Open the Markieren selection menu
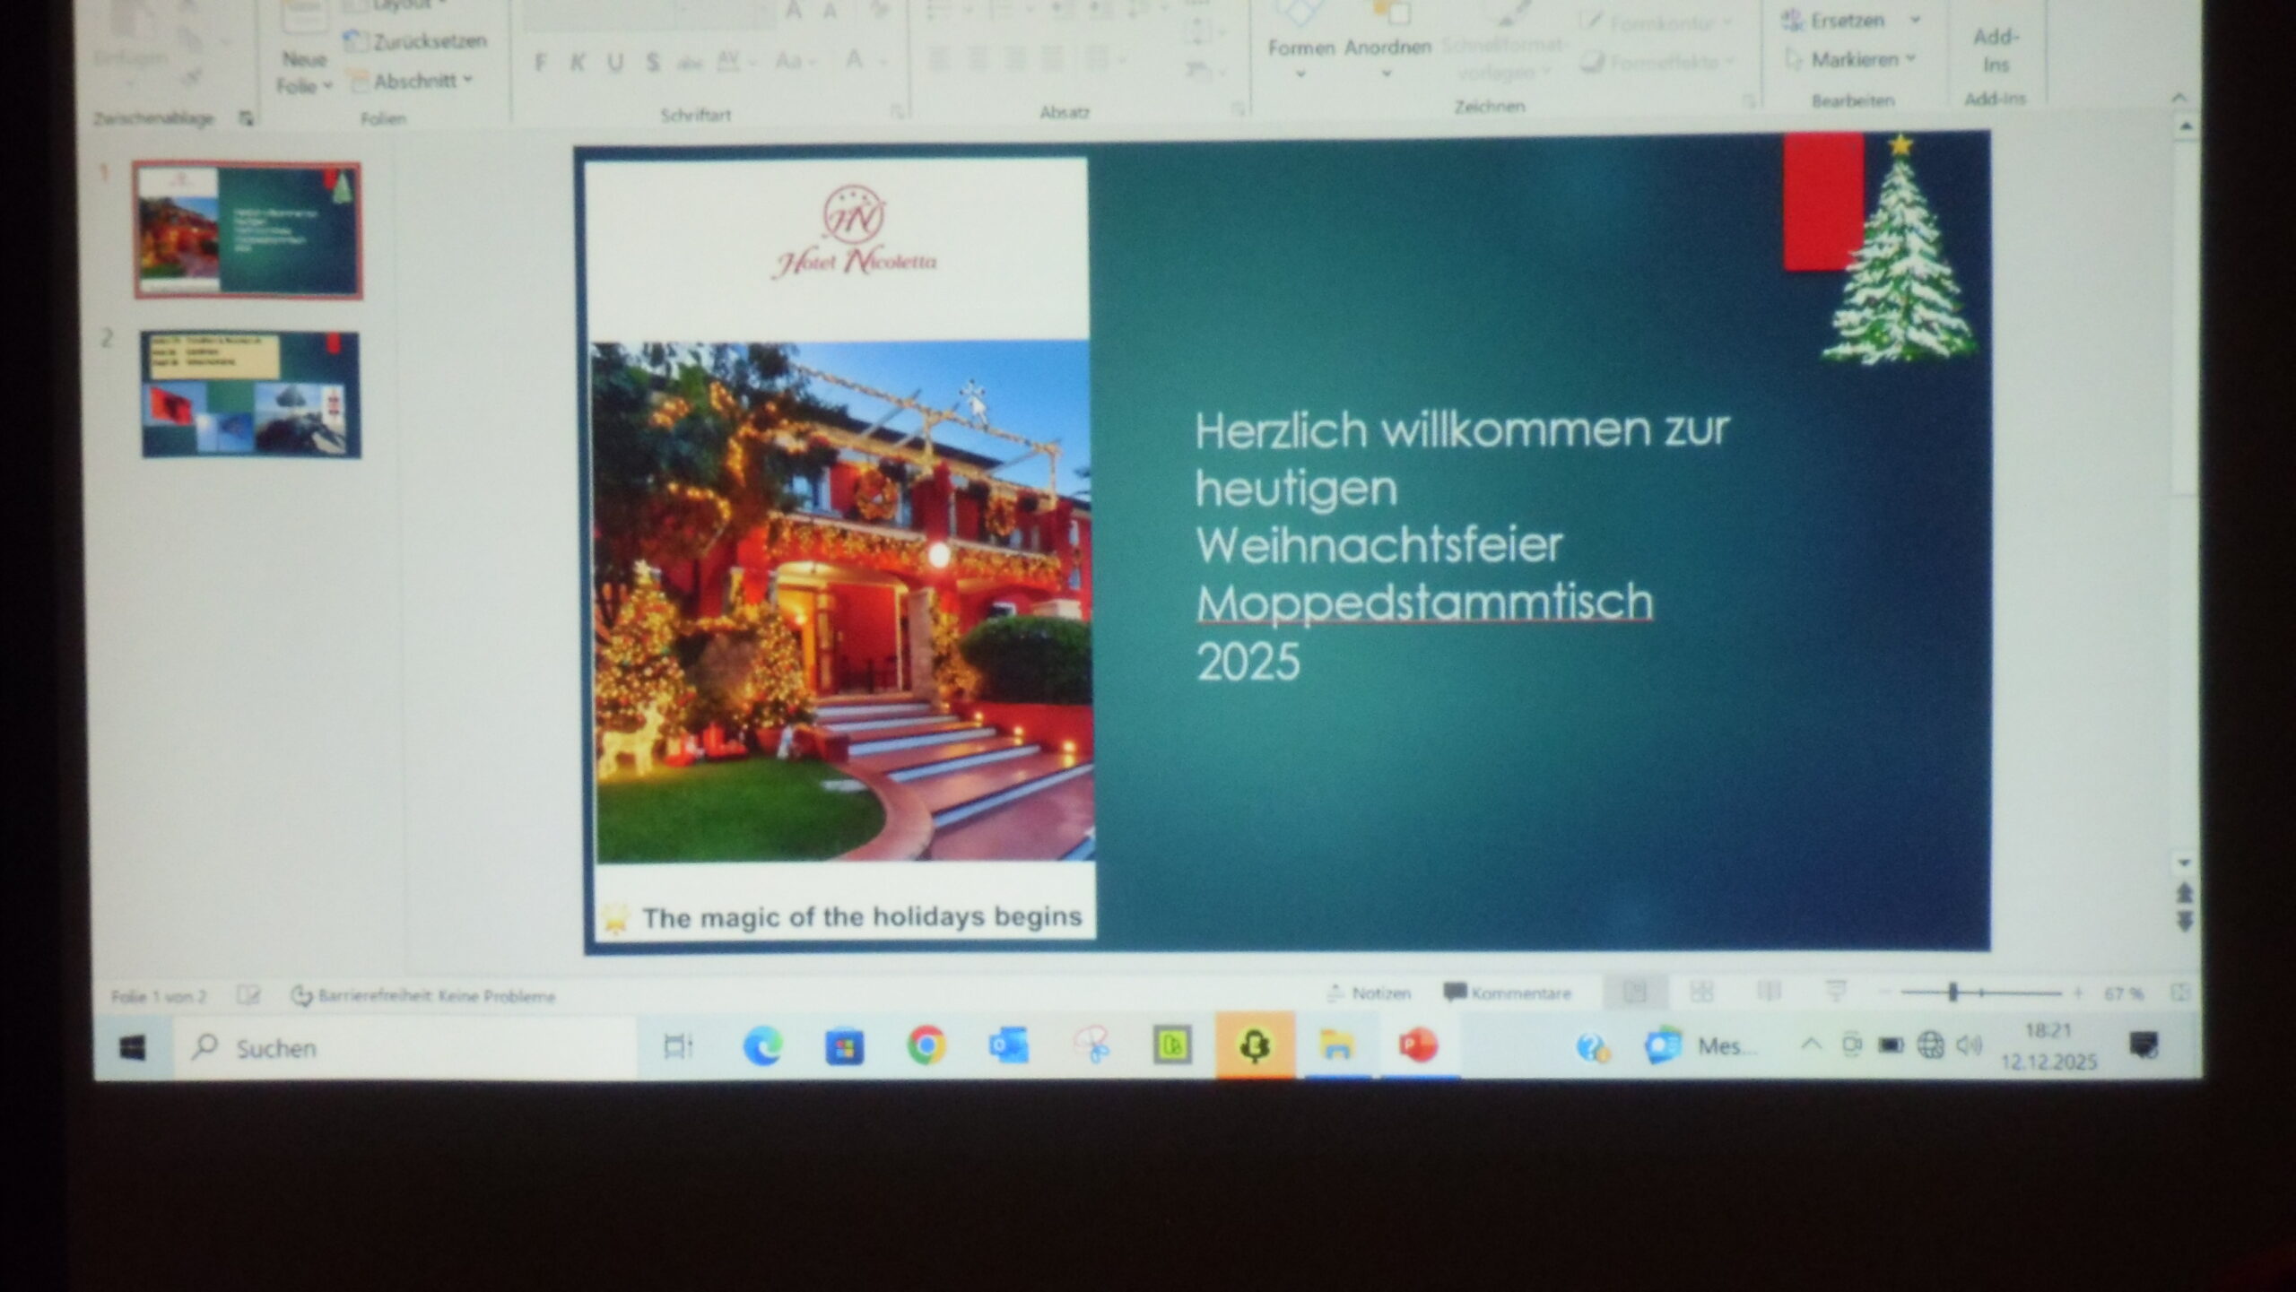This screenshot has width=2296, height=1292. (x=1858, y=60)
